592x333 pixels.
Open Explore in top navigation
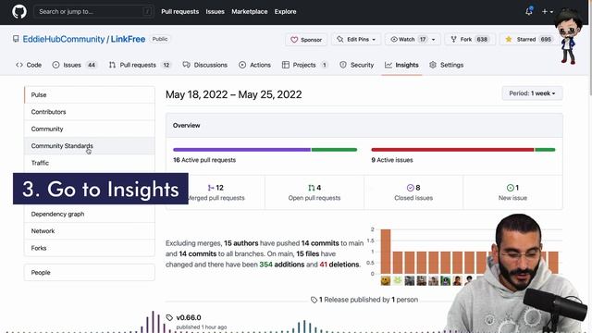285,12
